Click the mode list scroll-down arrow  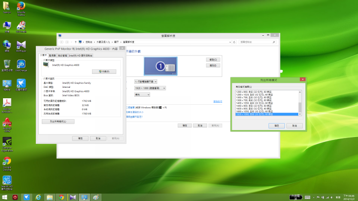coord(300,114)
